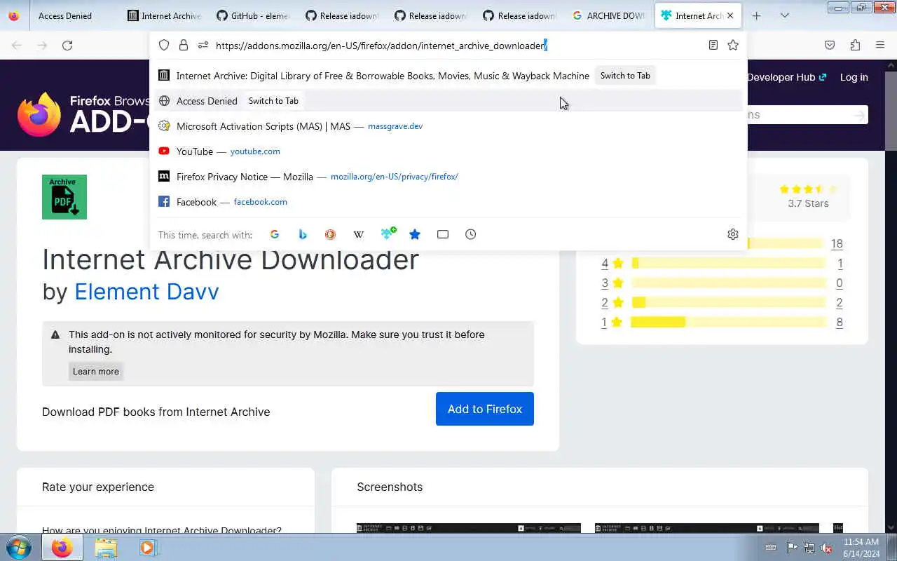Select the Microsoft Activation Scripts suggestion
The width and height of the screenshot is (897, 561).
tap(448, 126)
